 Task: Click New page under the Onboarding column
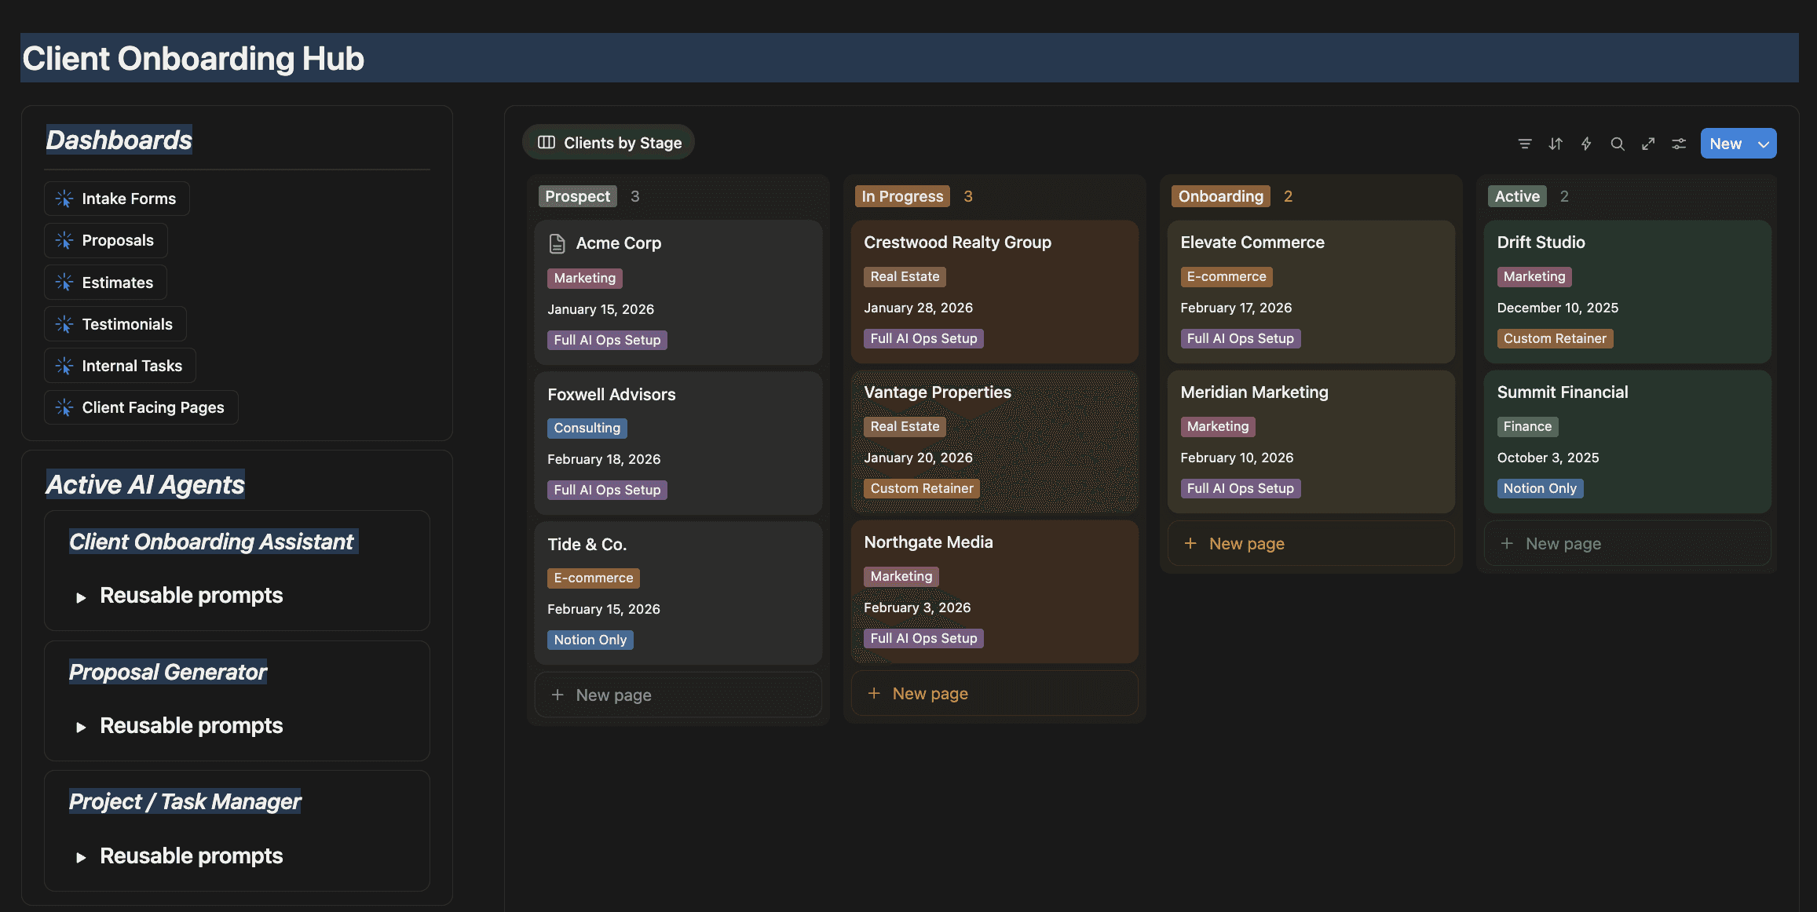(x=1246, y=543)
